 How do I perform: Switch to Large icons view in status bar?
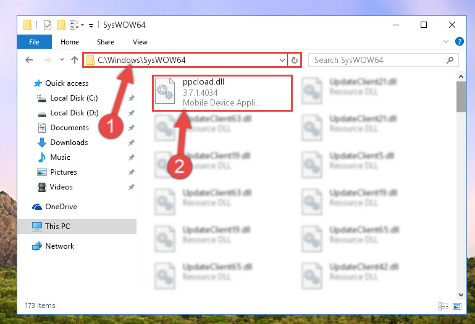point(457,307)
